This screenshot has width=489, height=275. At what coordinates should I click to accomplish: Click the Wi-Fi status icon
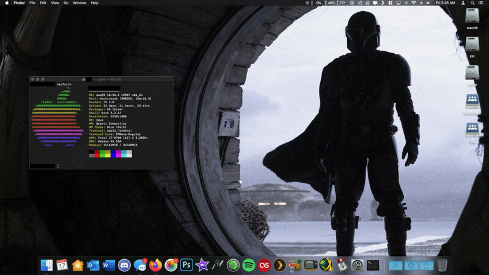[x=414, y=3]
